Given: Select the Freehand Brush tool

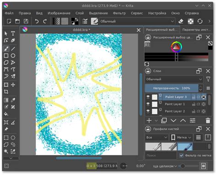Looking at the screenshot, I should click(x=6, y=49).
